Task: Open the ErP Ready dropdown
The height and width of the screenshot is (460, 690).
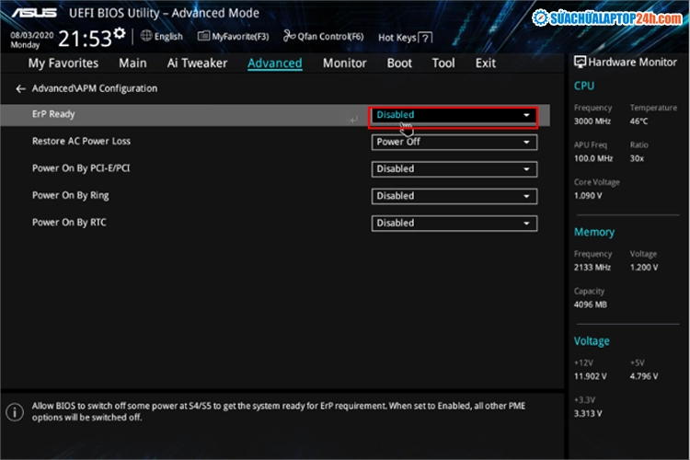Action: point(454,115)
